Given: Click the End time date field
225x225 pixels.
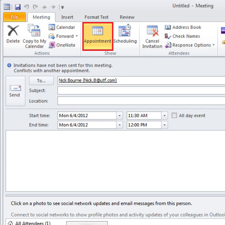Looking at the screenshot, I should pos(87,125).
